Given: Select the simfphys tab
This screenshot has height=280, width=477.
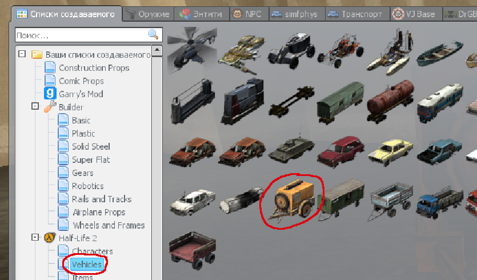Looking at the screenshot, I should tap(297, 14).
